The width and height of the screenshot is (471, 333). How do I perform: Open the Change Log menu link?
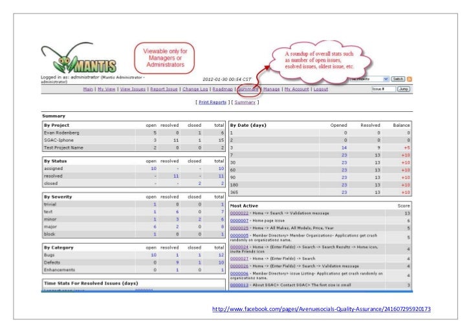tap(195, 89)
